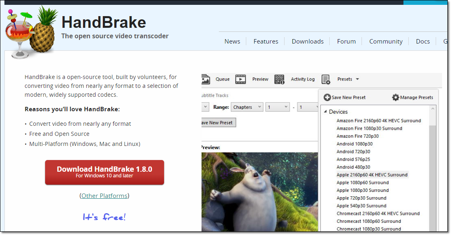Select Amazon Fire 2160p60 4K HEVC Surround

tap(378, 121)
